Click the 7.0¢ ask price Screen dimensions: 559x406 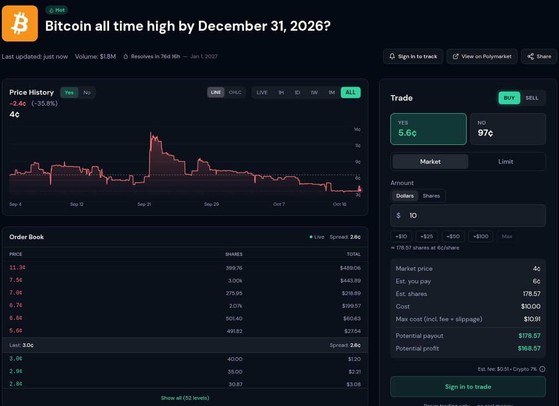pos(16,293)
